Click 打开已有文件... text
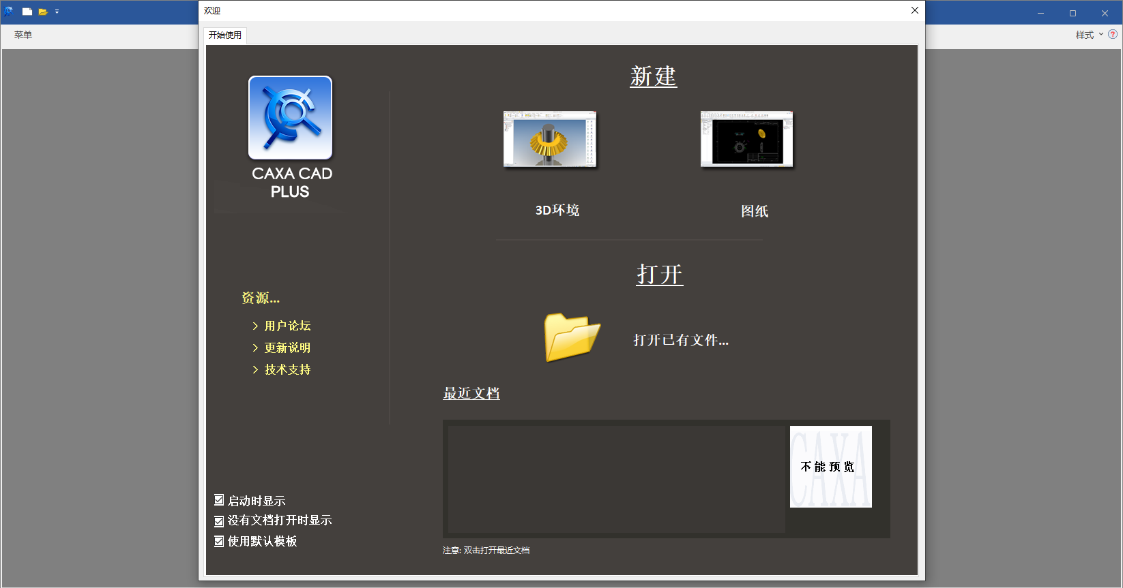Image resolution: width=1123 pixels, height=588 pixels. (x=681, y=340)
